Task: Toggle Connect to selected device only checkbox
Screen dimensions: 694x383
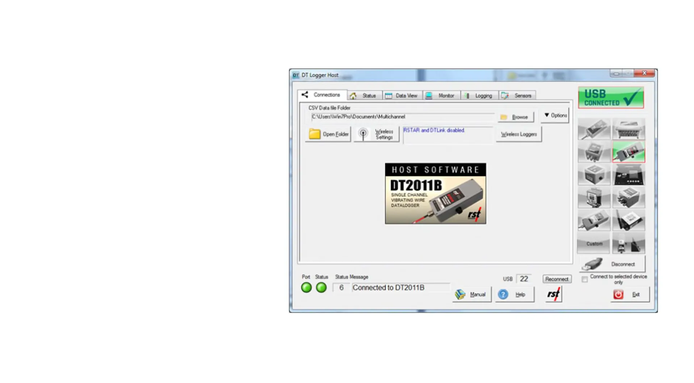Action: [584, 279]
